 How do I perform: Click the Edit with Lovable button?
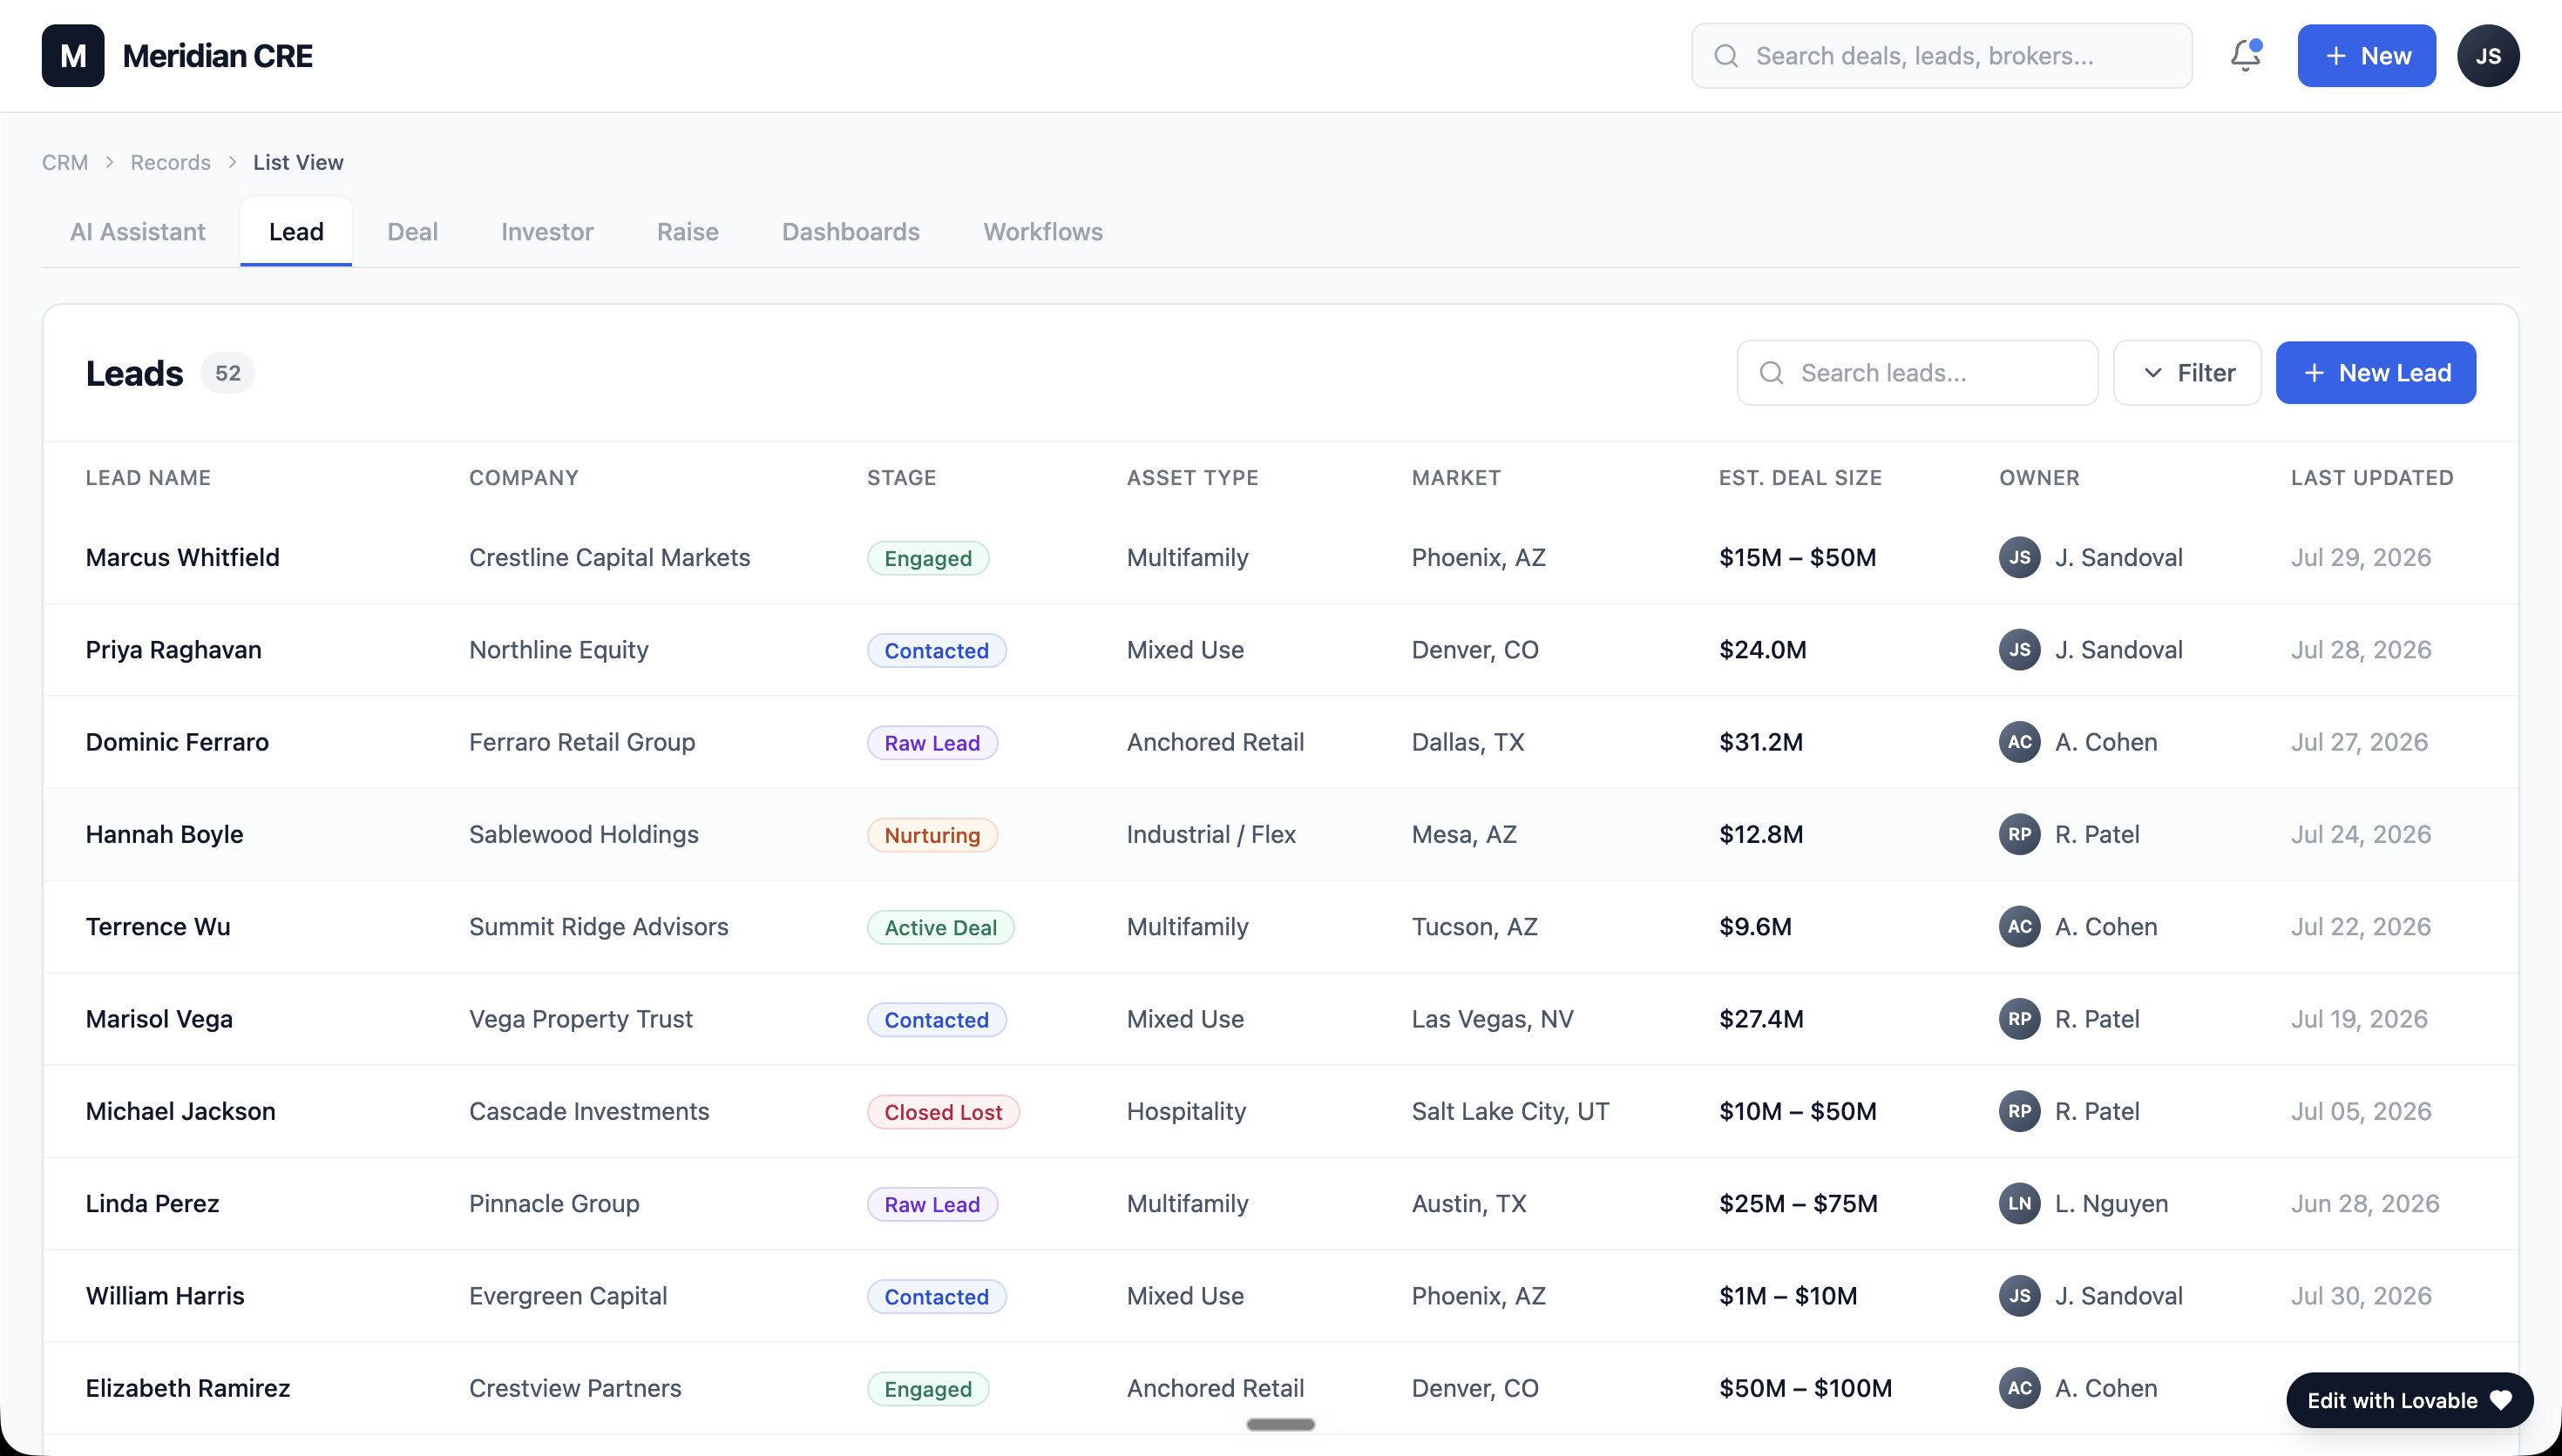click(x=2409, y=1400)
